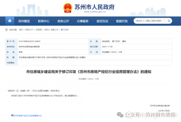Click the national emblem logo
This screenshot has width=181, height=122.
coord(68,8)
